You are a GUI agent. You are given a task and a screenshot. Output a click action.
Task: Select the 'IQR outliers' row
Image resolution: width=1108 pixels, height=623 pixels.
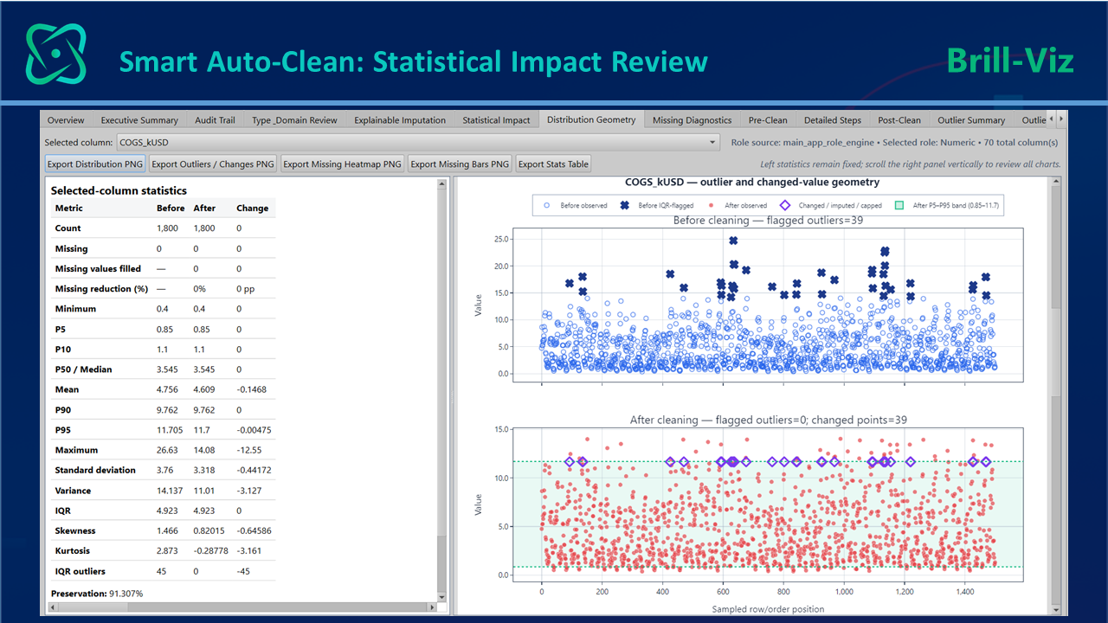163,571
